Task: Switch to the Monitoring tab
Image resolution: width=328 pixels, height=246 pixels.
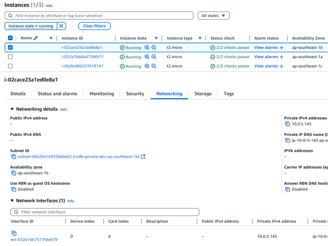Action: pos(102,94)
